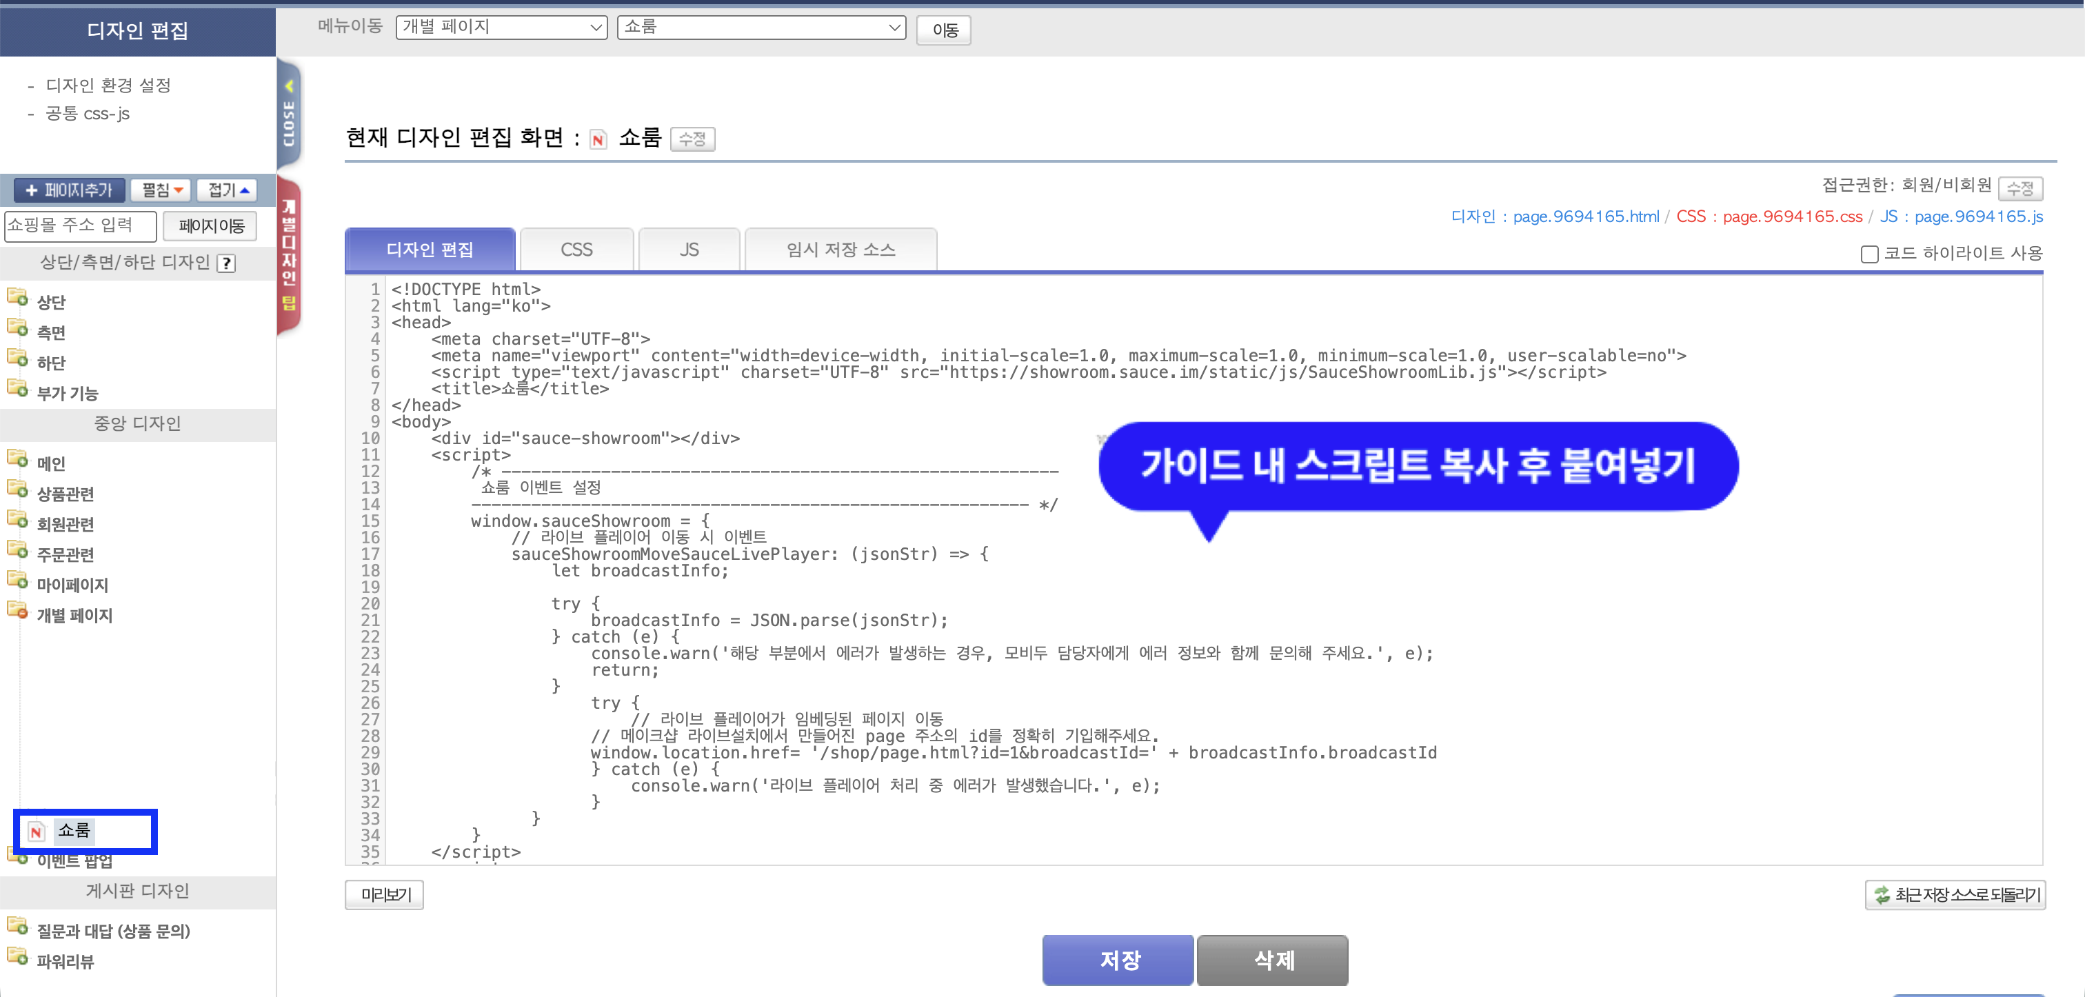Click the 쇼핑몰 주소 입력 text field
This screenshot has height=997, width=2085.
click(80, 225)
